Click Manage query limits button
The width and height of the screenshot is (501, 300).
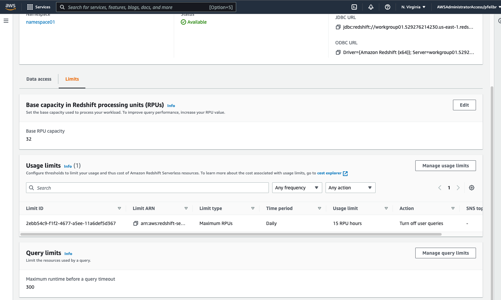(x=446, y=253)
